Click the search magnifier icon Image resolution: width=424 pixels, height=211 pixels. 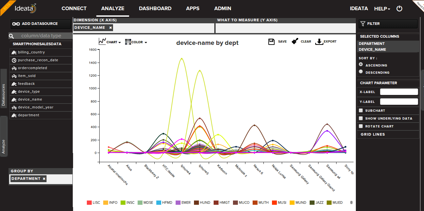point(11,36)
